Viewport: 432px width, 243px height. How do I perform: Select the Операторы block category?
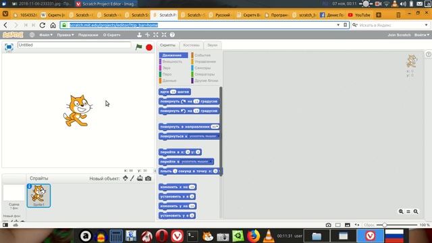point(205,74)
